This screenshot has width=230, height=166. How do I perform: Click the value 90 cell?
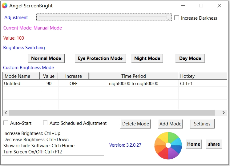tap(49, 84)
